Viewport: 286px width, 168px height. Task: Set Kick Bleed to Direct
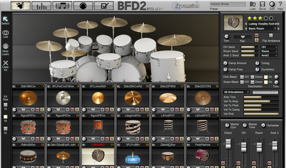(252, 77)
